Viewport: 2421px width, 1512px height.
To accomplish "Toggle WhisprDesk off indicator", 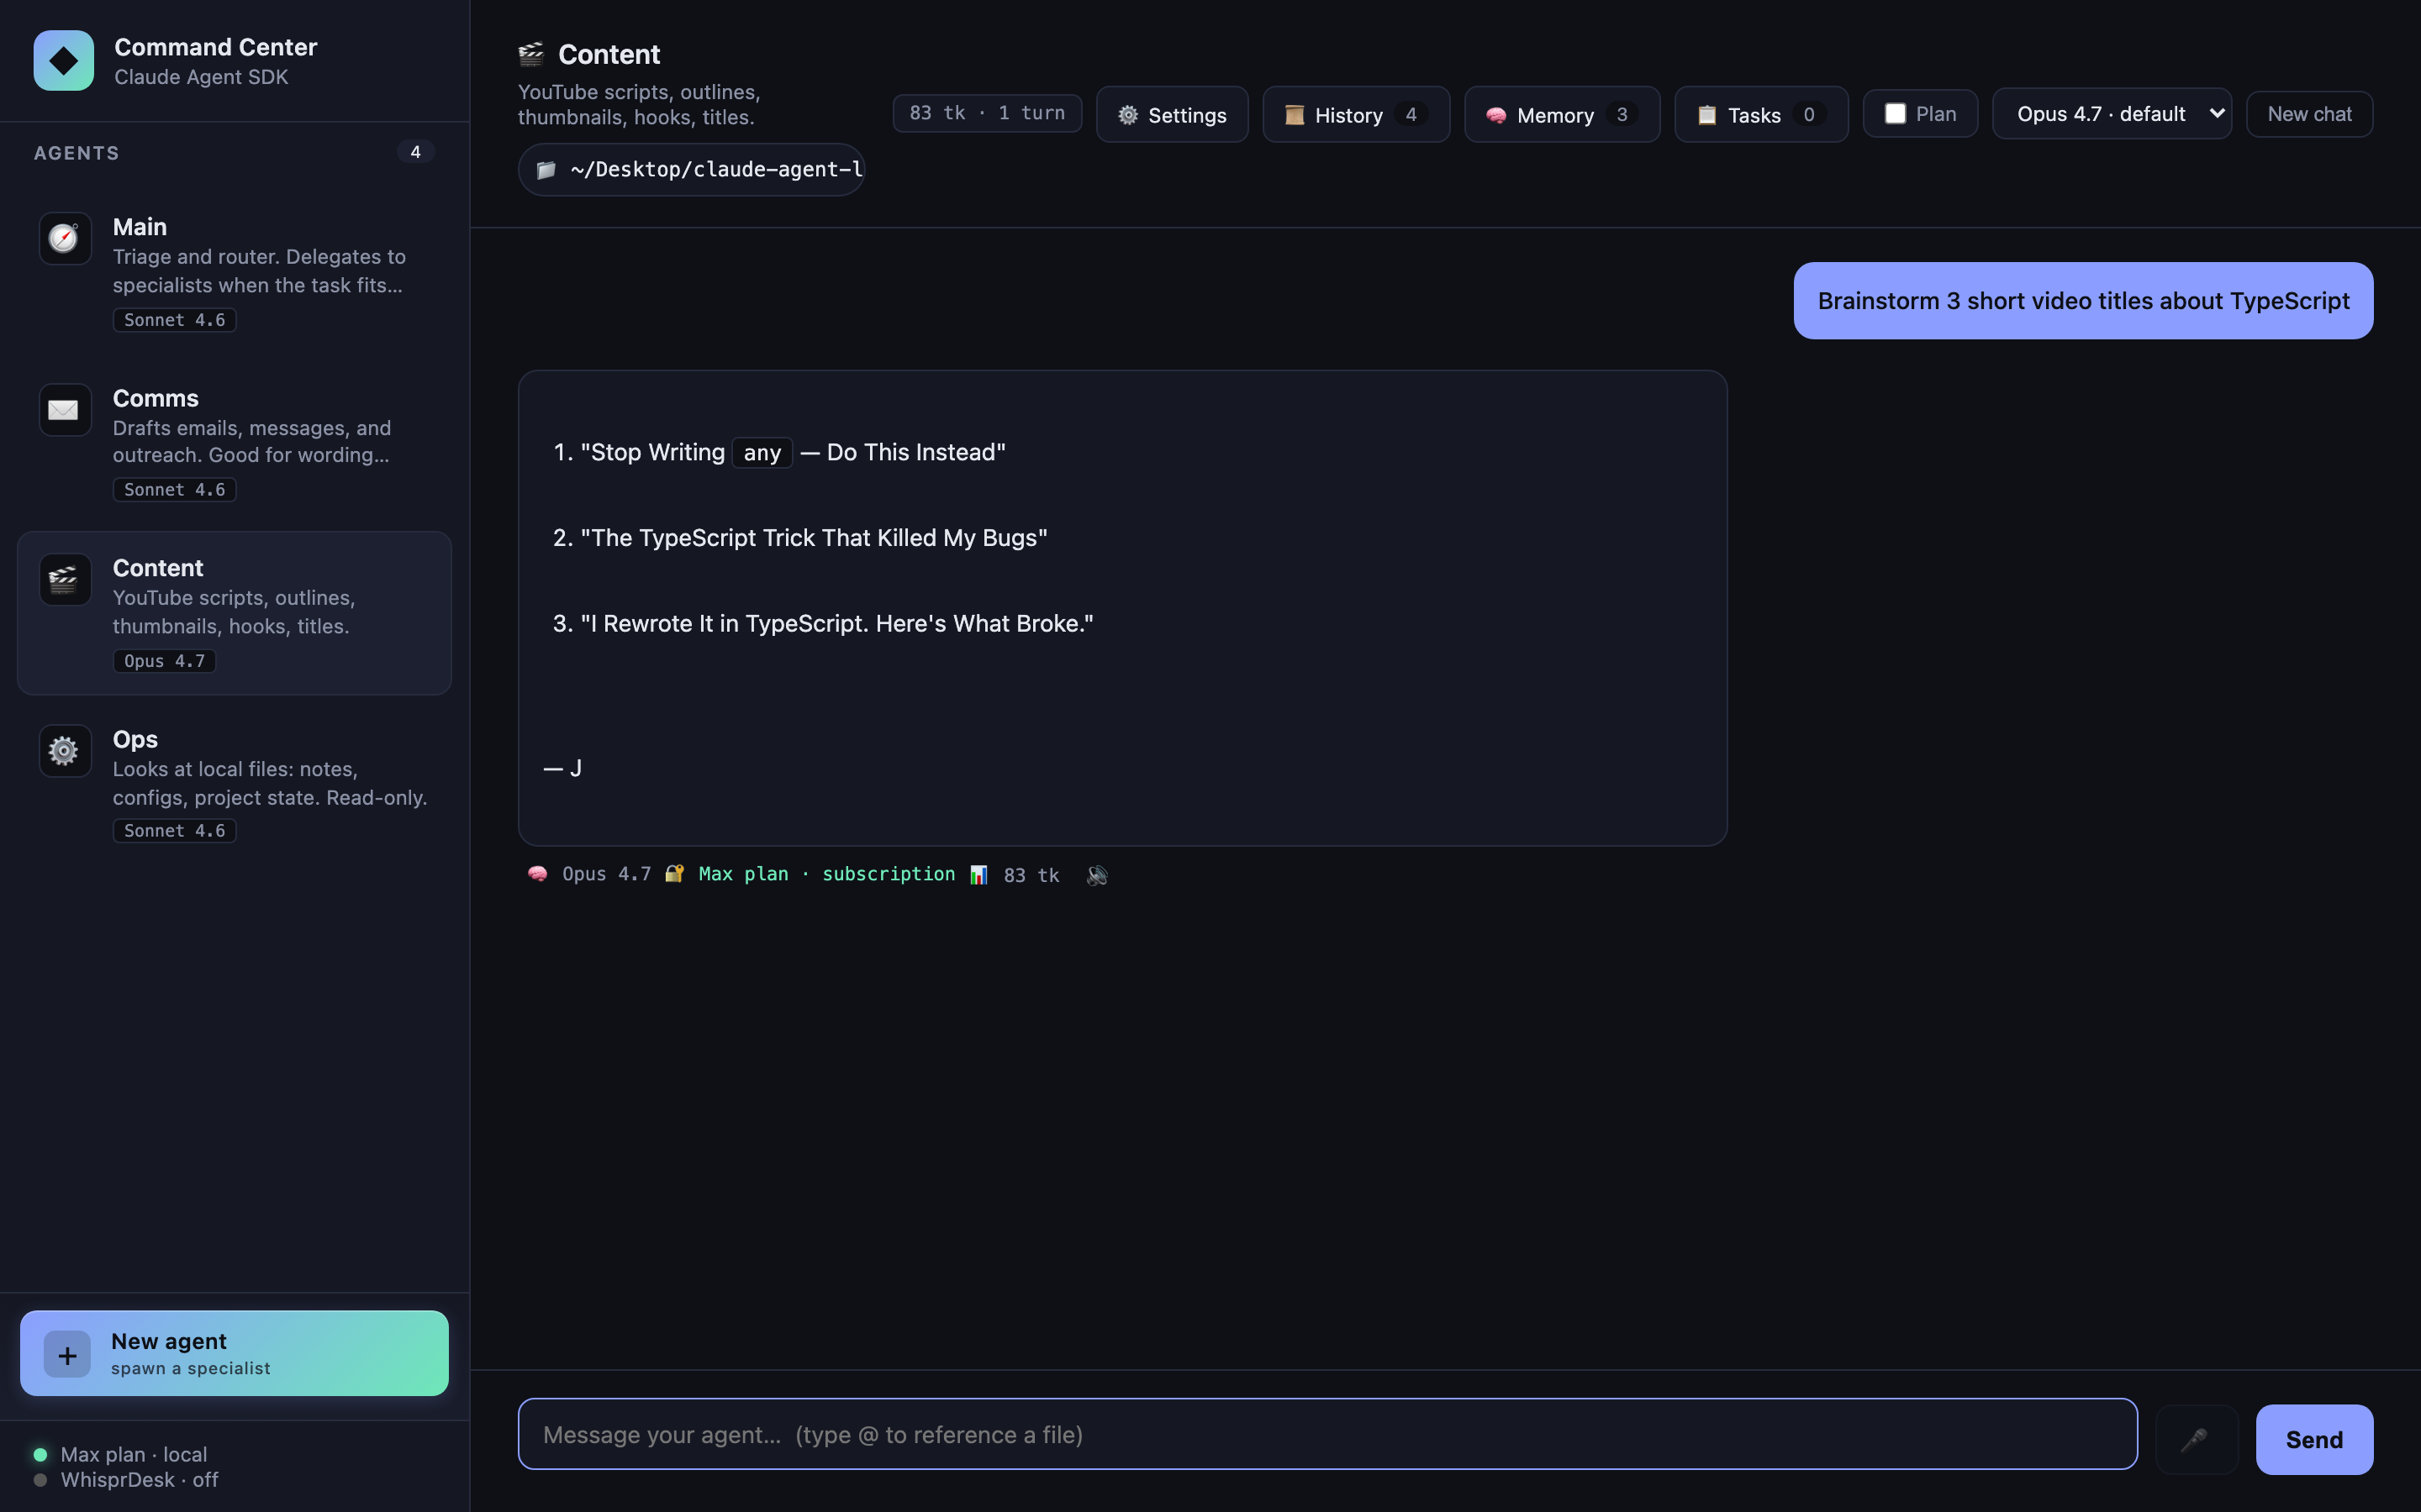I will click(41, 1479).
